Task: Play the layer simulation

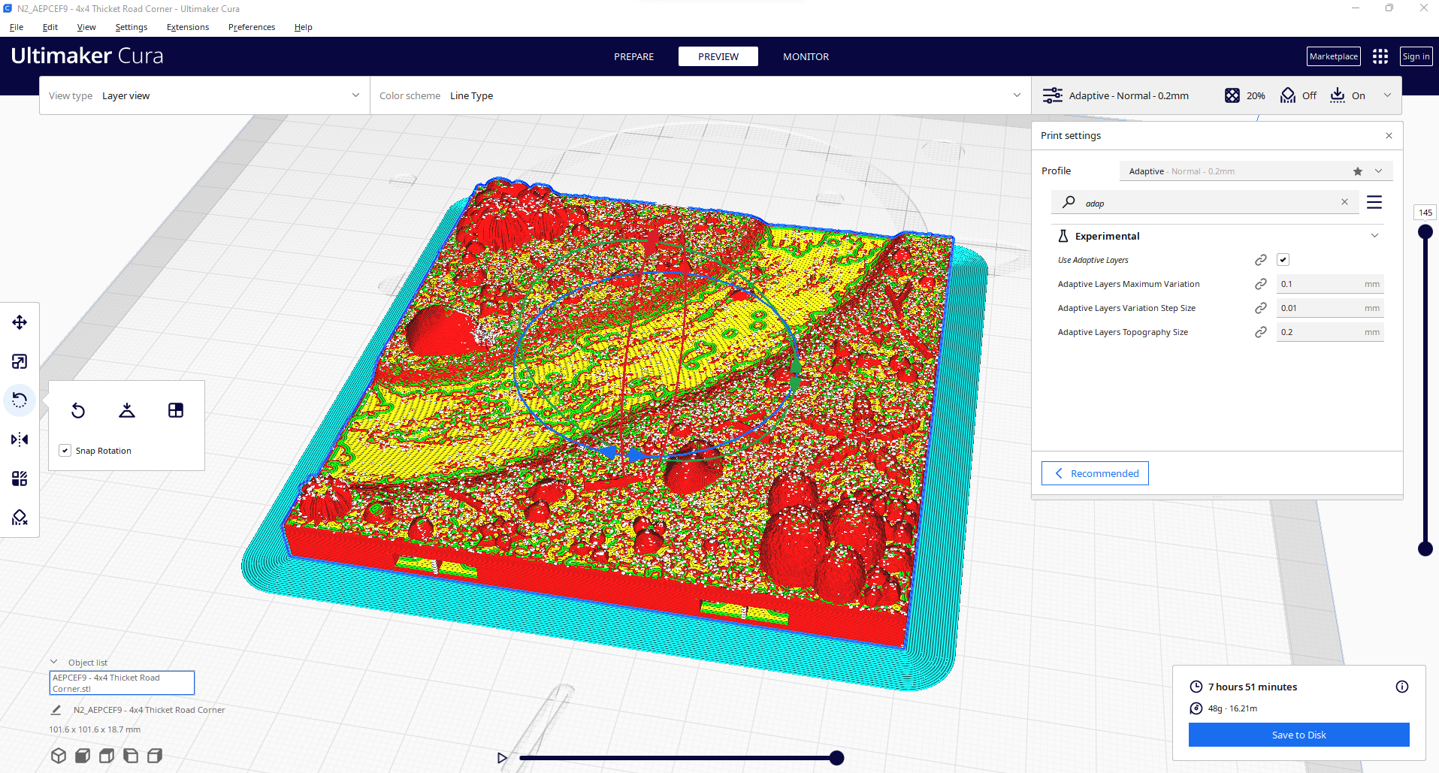Action: click(502, 758)
